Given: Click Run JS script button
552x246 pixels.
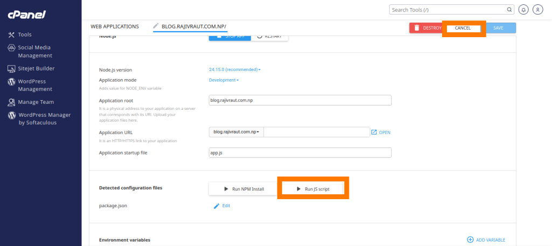Looking at the screenshot, I should point(313,189).
